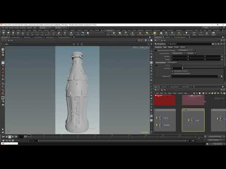Screen dimensions: 226x169
Task: Play the animation forward
Action: (13, 137)
